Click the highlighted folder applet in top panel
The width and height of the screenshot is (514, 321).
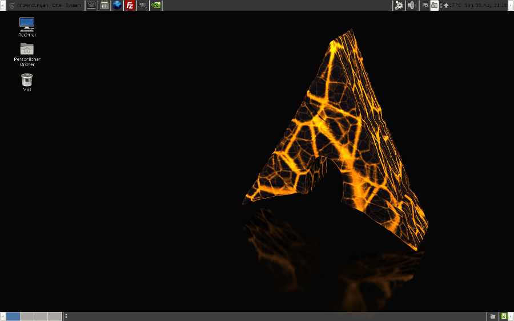pos(435,5)
